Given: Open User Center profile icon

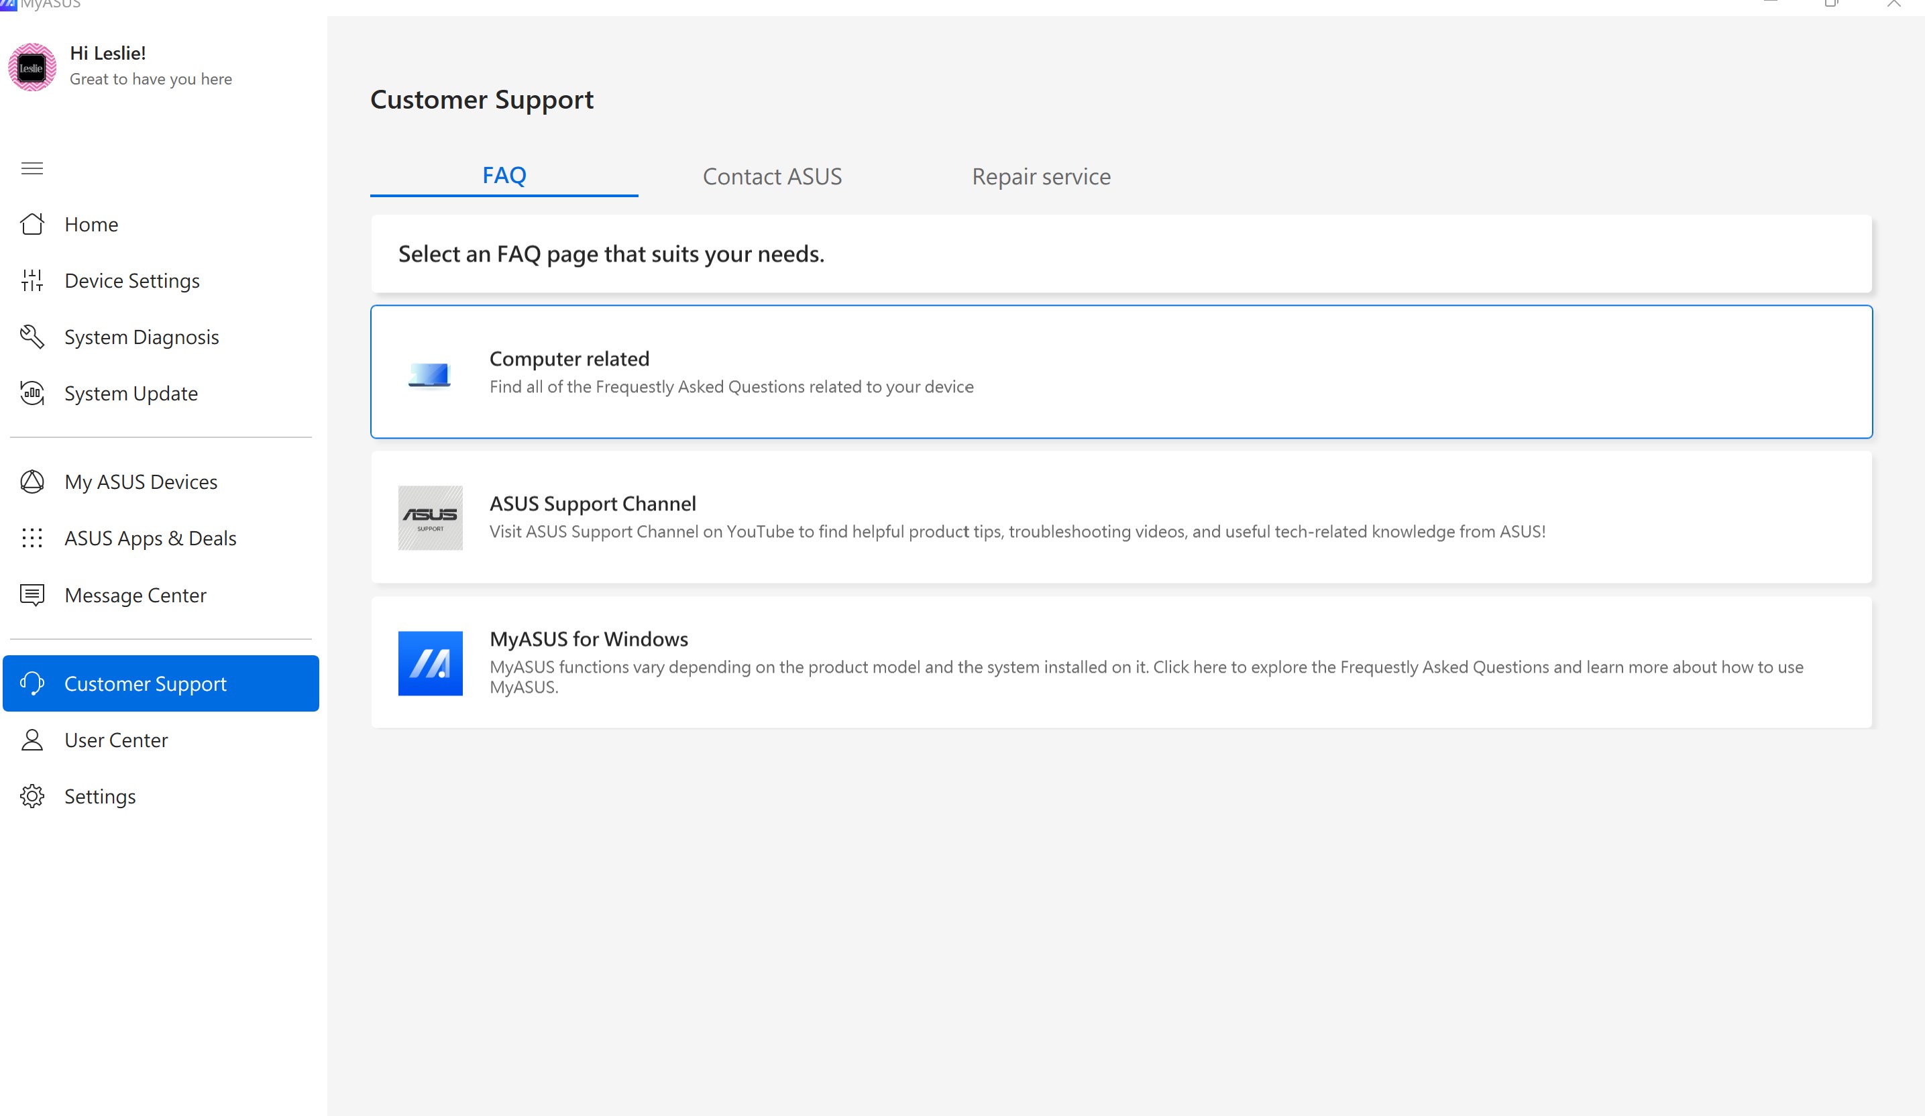Looking at the screenshot, I should pos(34,738).
